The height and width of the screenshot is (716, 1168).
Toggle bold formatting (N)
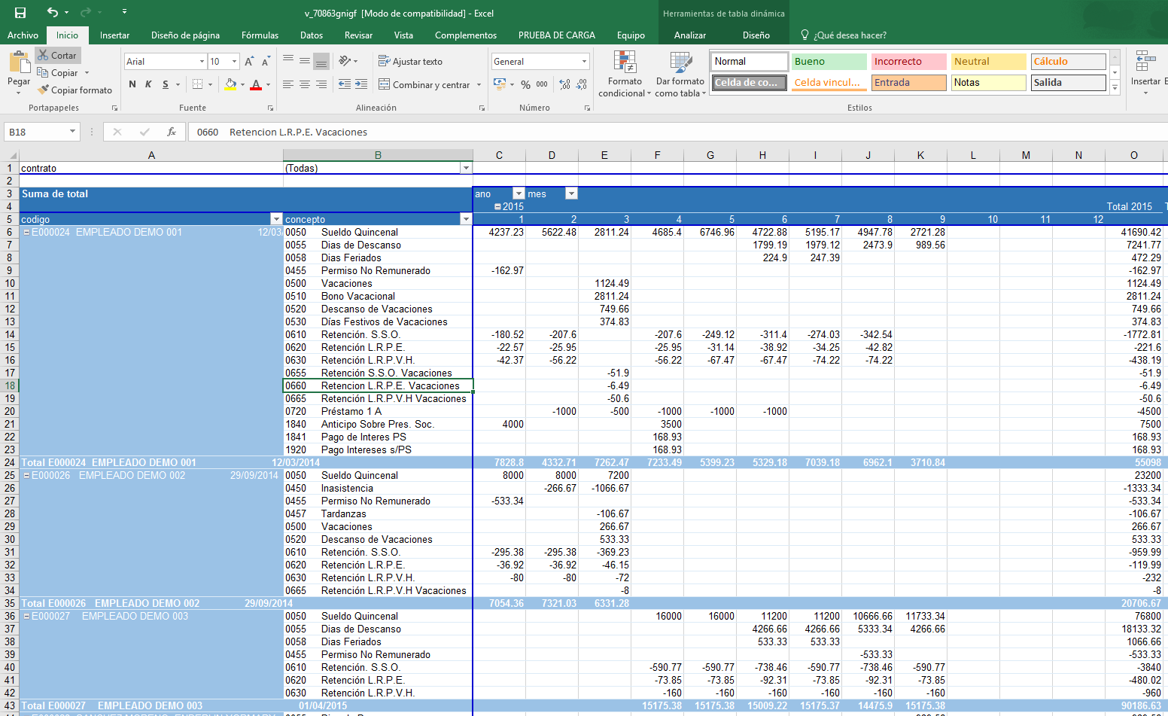(x=132, y=84)
